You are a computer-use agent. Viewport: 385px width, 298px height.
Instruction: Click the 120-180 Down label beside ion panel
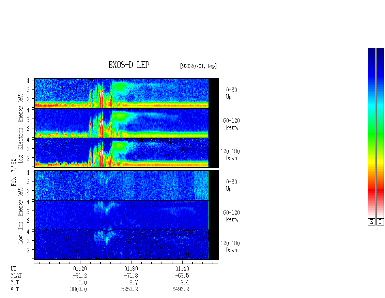[x=230, y=247]
